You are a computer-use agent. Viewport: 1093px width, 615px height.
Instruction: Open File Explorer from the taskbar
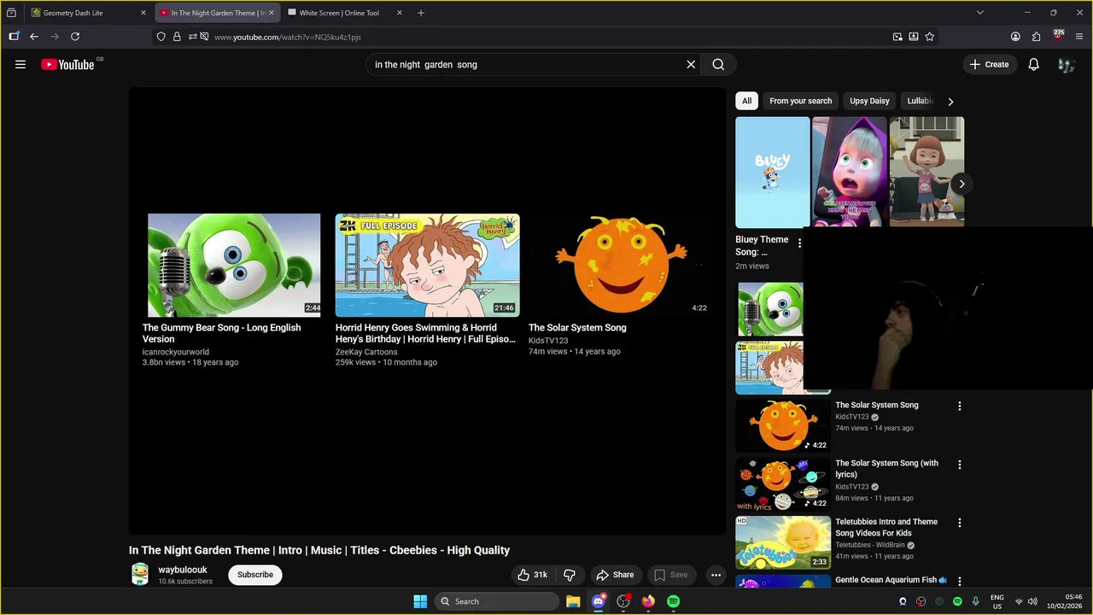coord(573,601)
